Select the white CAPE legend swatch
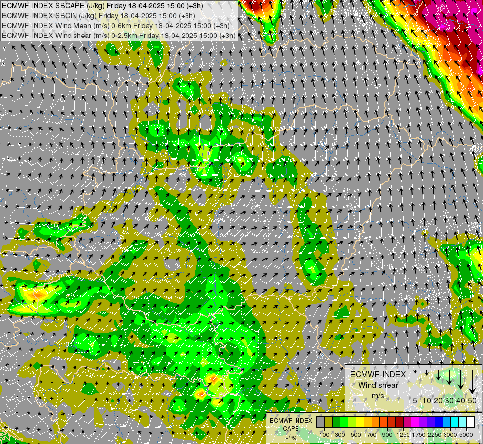The height and width of the screenshot is (444, 483). (x=471, y=422)
